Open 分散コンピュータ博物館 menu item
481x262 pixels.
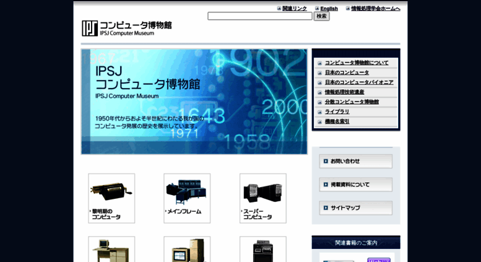pos(352,102)
